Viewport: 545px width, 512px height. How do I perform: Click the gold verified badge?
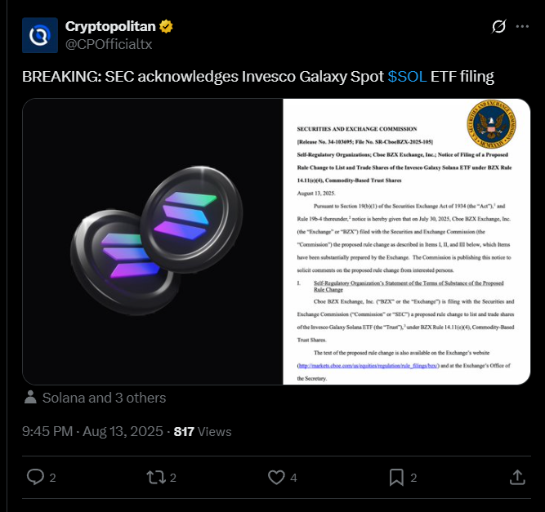click(166, 26)
